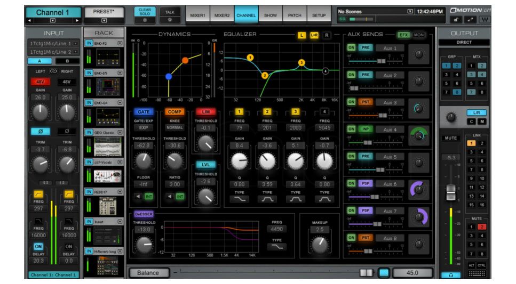The height and width of the screenshot is (284, 516).
Task: Toggle the left/right input link icon
Action: tap(53, 71)
